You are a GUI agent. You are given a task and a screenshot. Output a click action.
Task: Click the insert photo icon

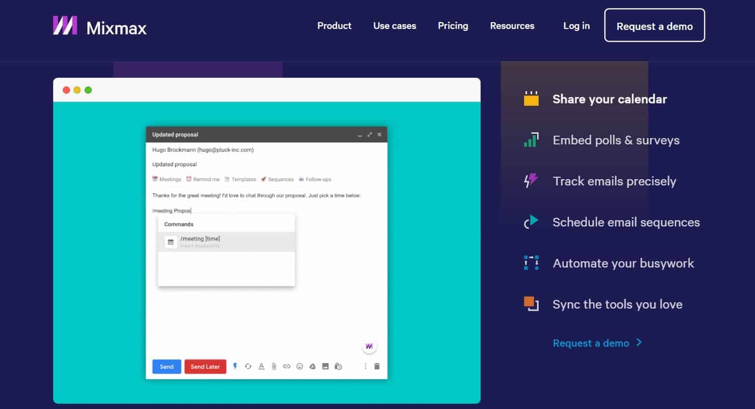[326, 367]
